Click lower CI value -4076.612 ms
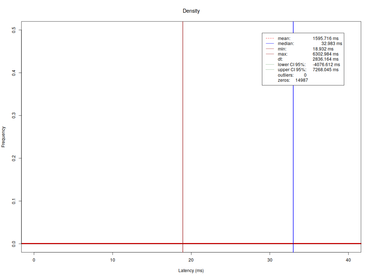 326,65
